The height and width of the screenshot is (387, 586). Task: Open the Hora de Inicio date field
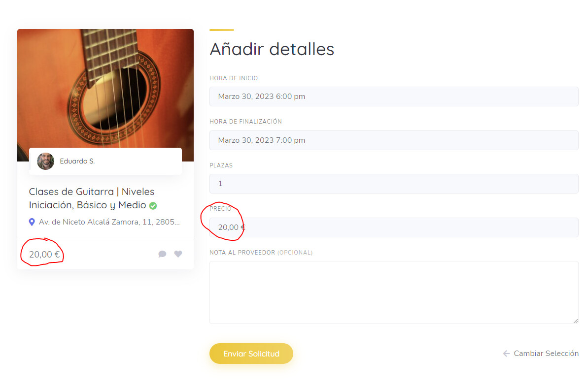pyautogui.click(x=394, y=97)
